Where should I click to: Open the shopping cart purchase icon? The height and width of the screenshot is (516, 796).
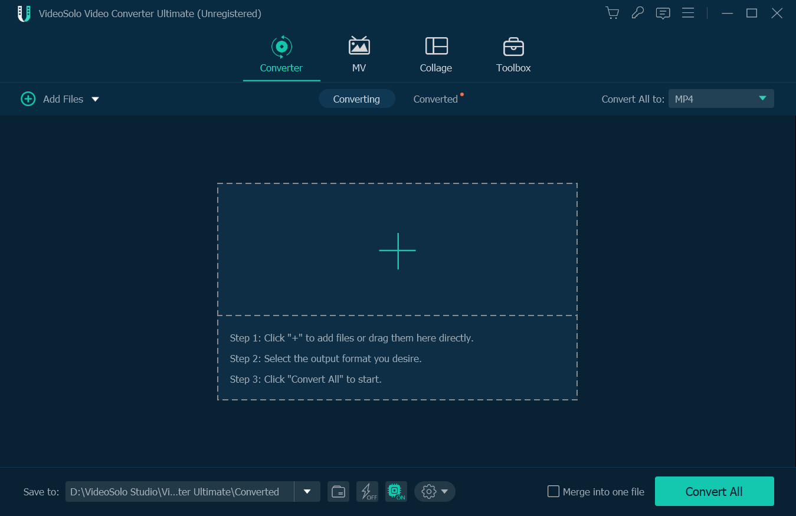tap(612, 13)
